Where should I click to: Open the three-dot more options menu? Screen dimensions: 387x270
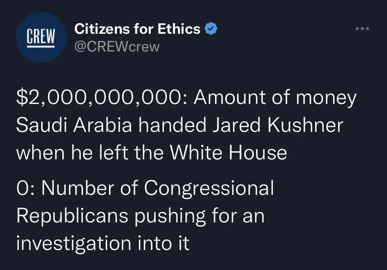(x=362, y=28)
